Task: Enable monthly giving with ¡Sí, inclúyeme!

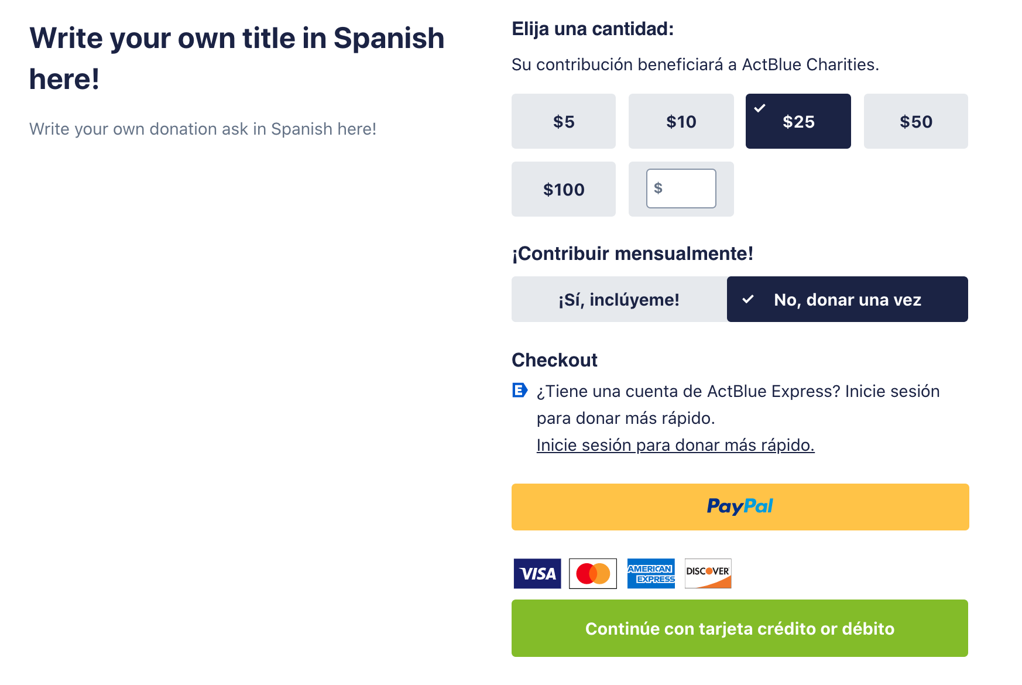Action: [619, 299]
